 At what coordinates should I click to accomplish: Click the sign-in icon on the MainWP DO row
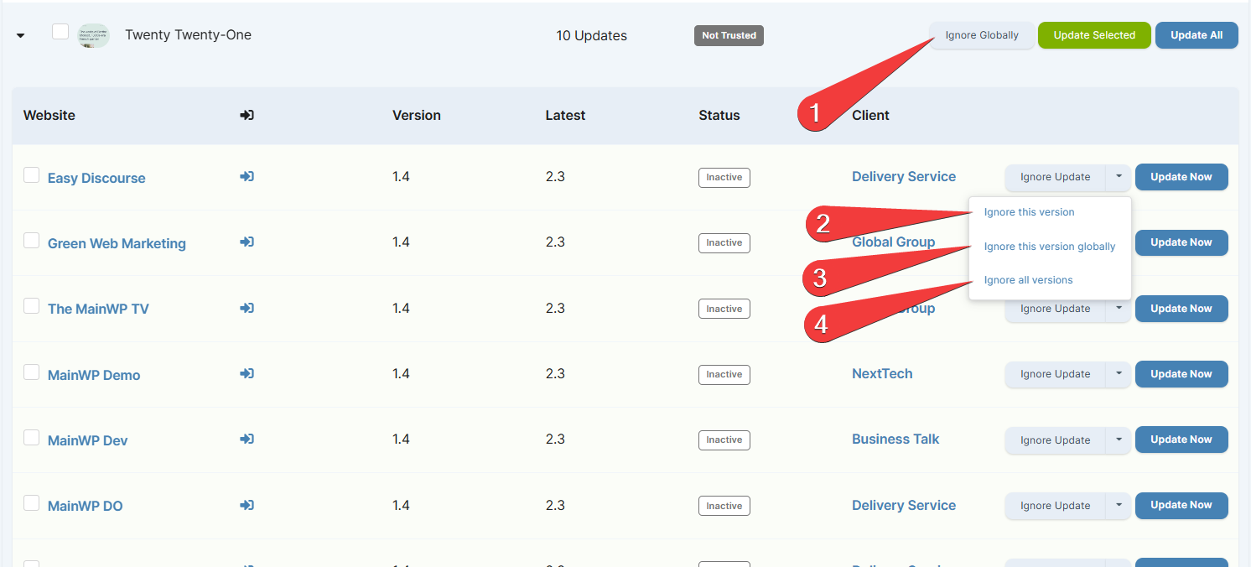[246, 505]
